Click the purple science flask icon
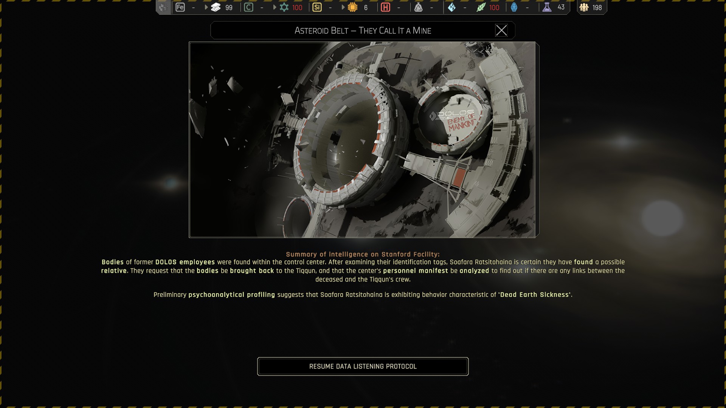The height and width of the screenshot is (408, 726). click(x=547, y=7)
